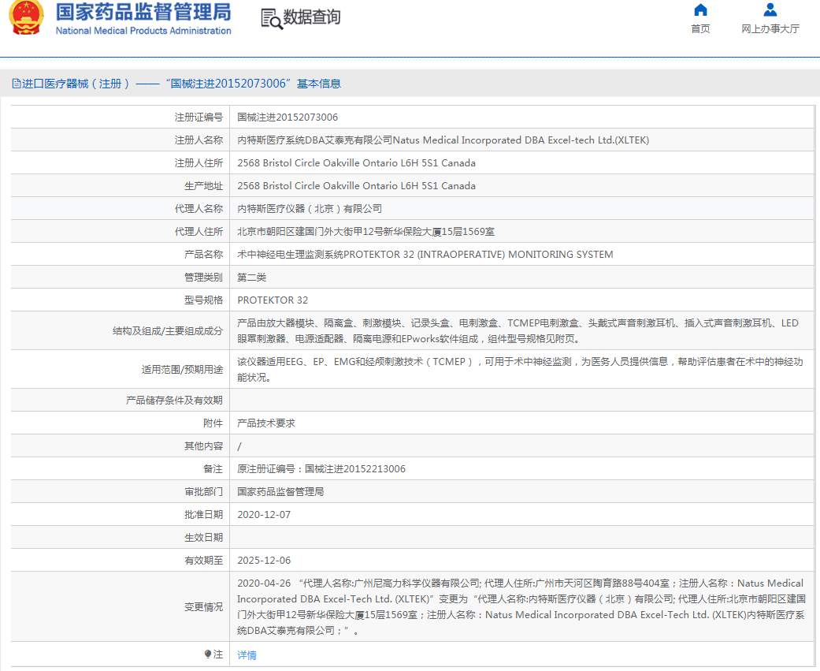
Task: Click the 生效日期 label
Action: click(203, 538)
